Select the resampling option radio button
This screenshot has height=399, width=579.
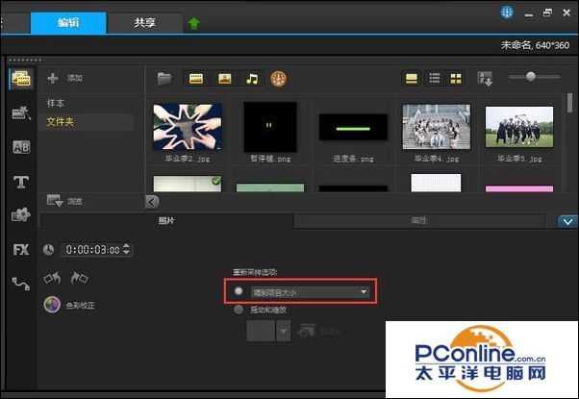coord(239,291)
